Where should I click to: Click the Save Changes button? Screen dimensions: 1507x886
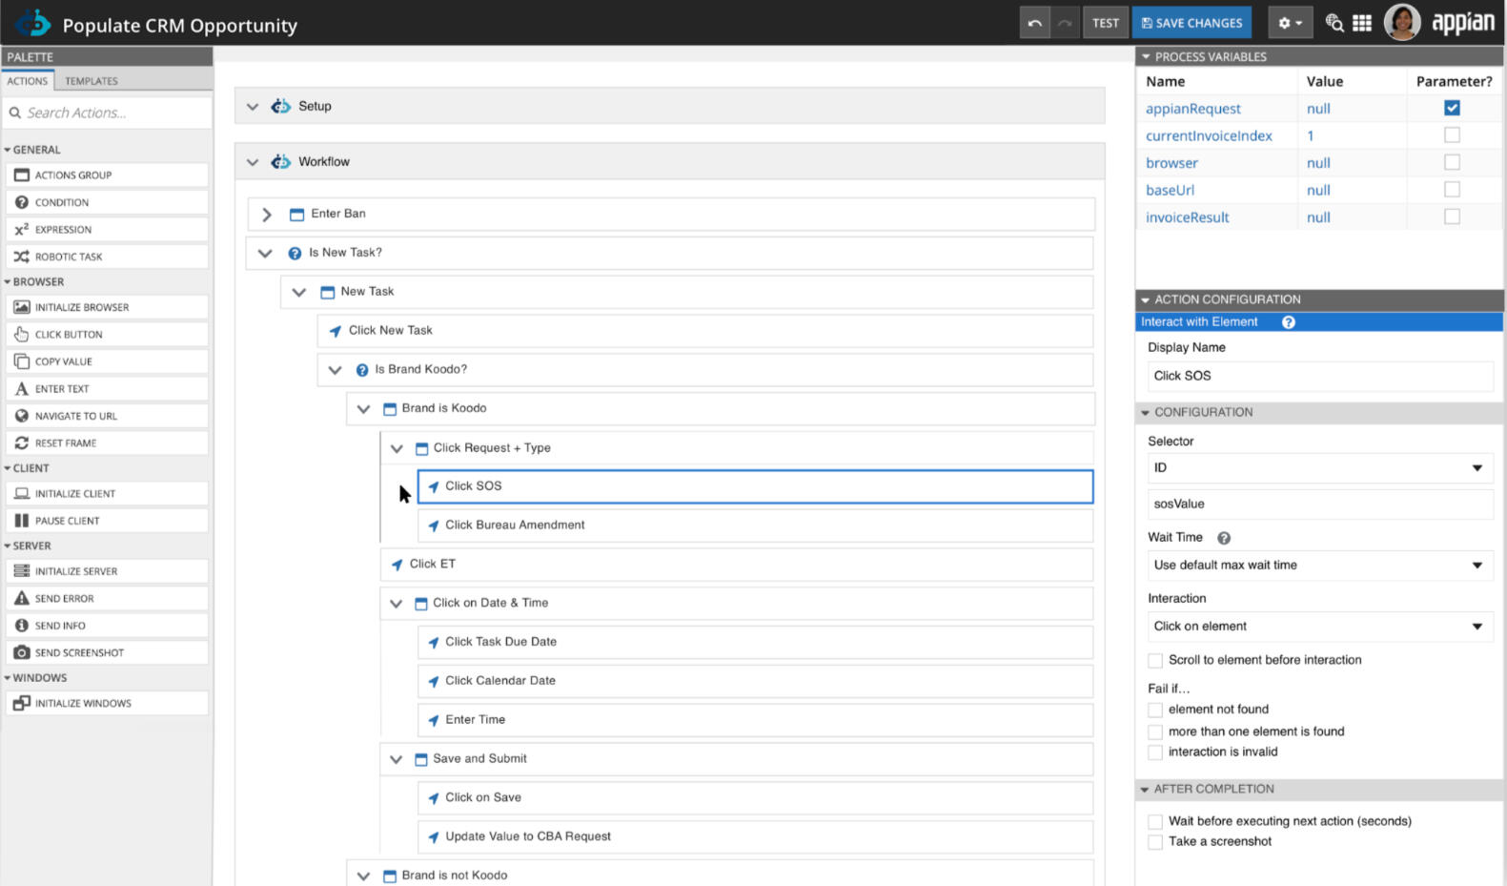[x=1191, y=23]
